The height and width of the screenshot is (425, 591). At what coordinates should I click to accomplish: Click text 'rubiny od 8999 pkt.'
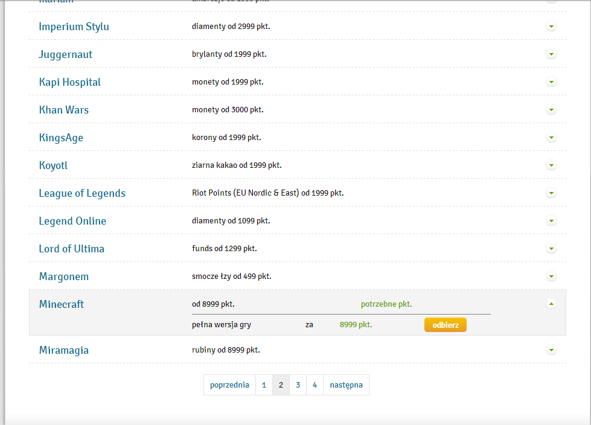click(x=226, y=350)
